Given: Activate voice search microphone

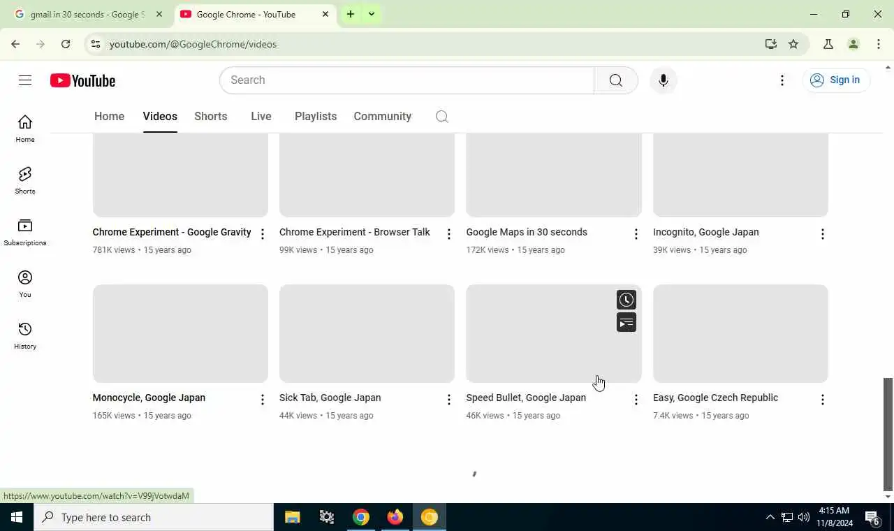Looking at the screenshot, I should pos(663,80).
